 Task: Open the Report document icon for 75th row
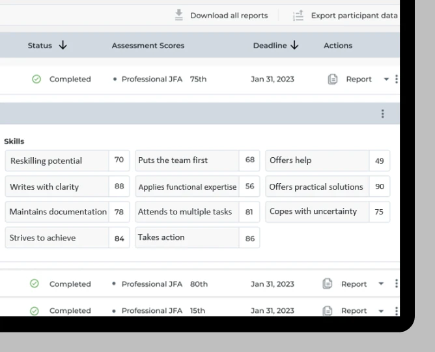pyautogui.click(x=331, y=80)
